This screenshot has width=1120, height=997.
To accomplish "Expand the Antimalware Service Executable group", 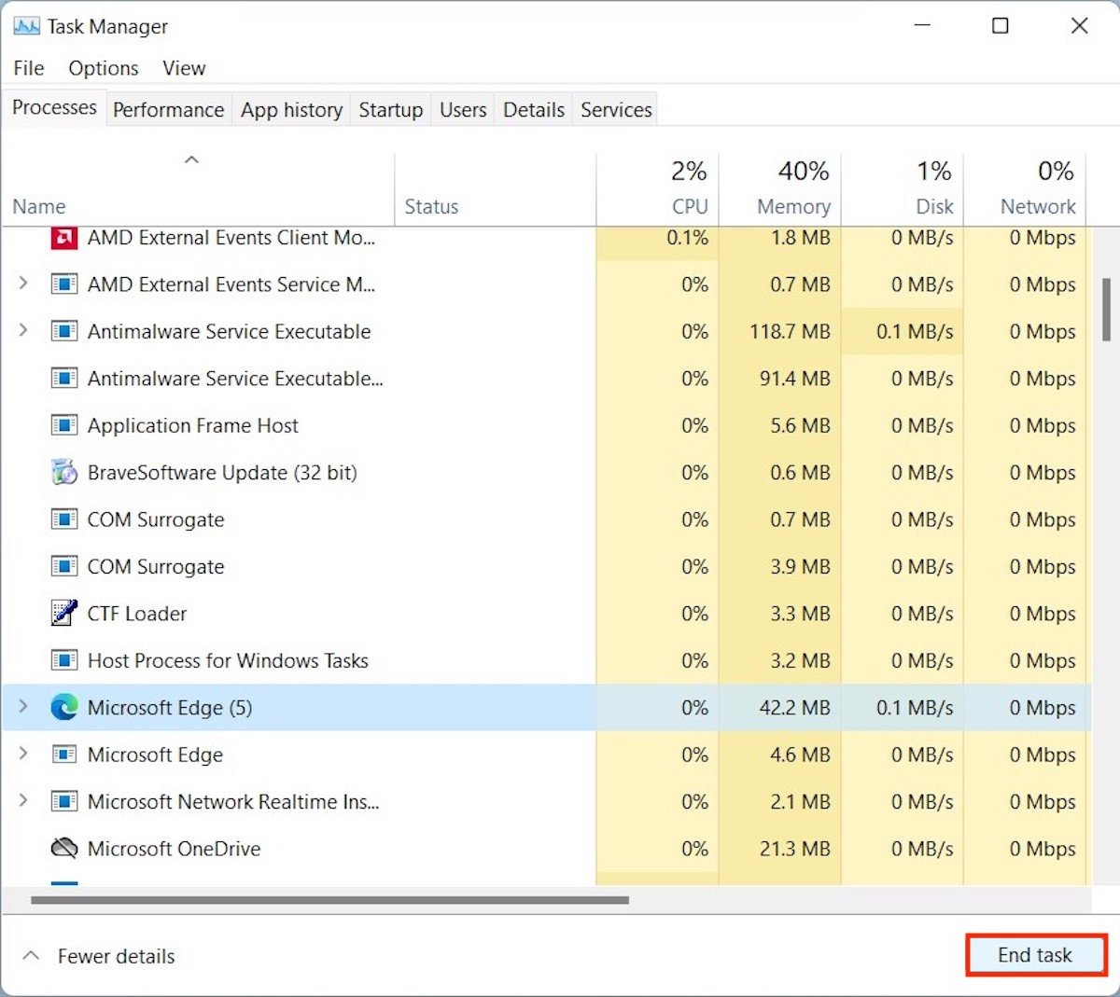I will [x=23, y=331].
